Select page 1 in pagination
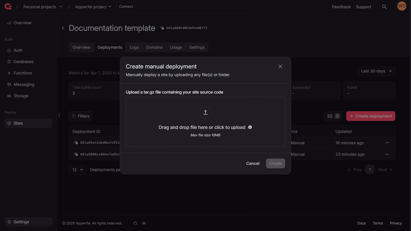The height and width of the screenshot is (231, 411). (x=370, y=170)
